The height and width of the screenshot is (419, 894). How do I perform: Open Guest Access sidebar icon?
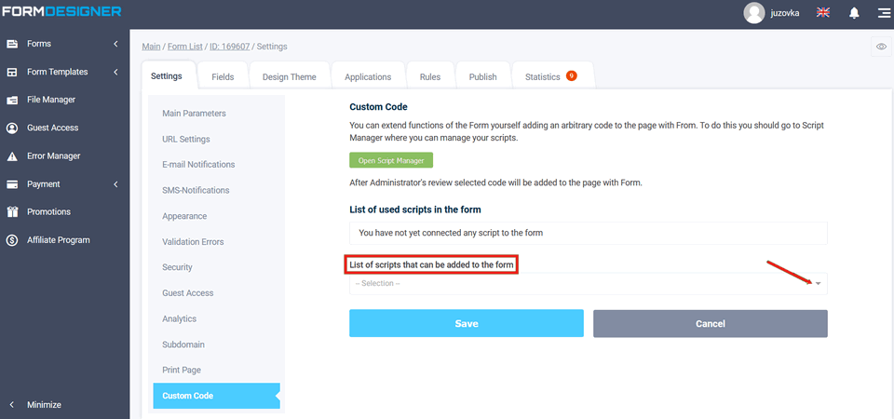[12, 128]
